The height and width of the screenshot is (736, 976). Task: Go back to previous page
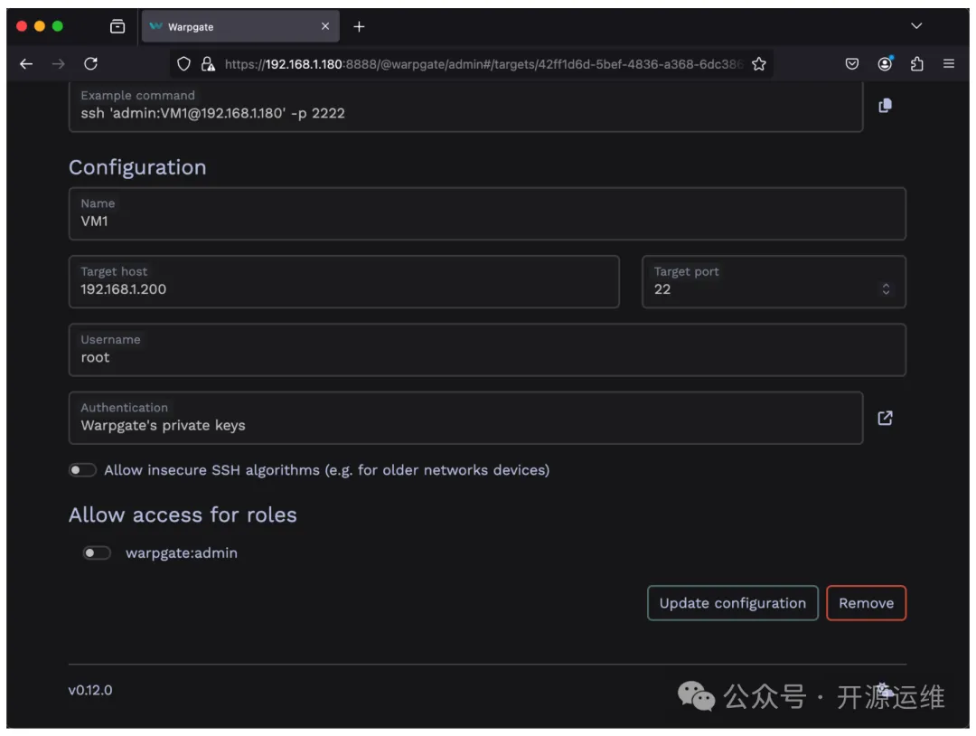[x=26, y=64]
